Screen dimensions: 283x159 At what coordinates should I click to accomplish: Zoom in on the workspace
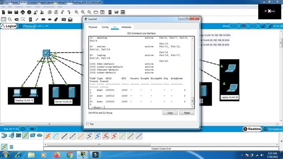pyautogui.click(x=76, y=12)
